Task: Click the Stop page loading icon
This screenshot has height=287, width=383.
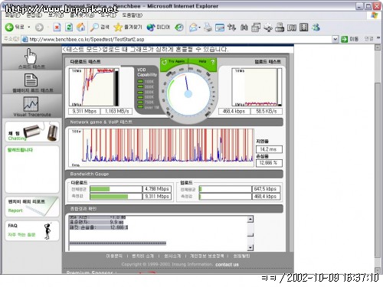Action: point(57,27)
